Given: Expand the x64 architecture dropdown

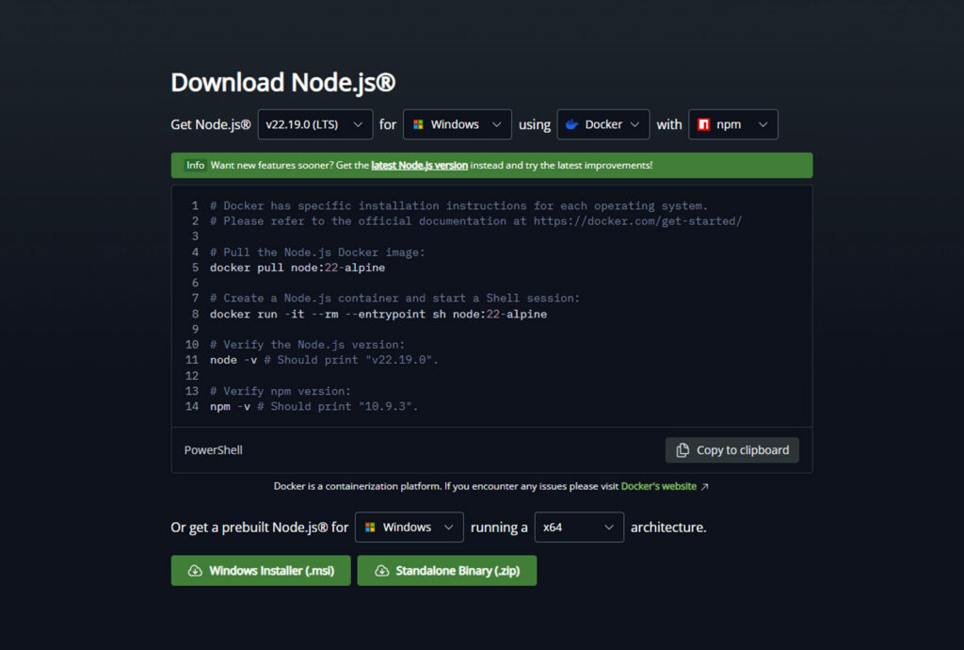Looking at the screenshot, I should click(x=579, y=528).
